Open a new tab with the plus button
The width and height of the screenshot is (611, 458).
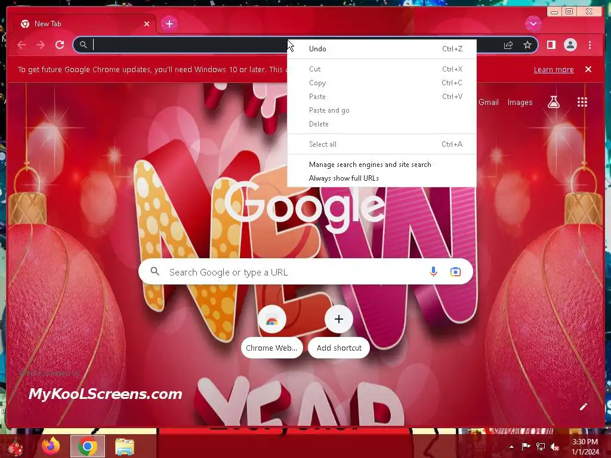(x=169, y=24)
